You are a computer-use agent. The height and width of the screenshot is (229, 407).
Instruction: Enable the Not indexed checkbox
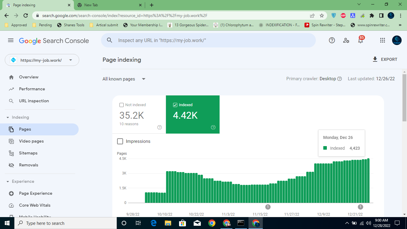[x=122, y=105]
